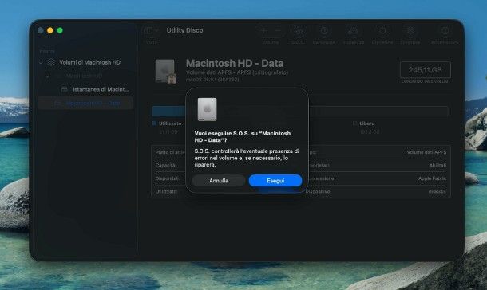Click the Inizializza erase toolbar icon
The image size is (487, 290).
pyautogui.click(x=353, y=30)
